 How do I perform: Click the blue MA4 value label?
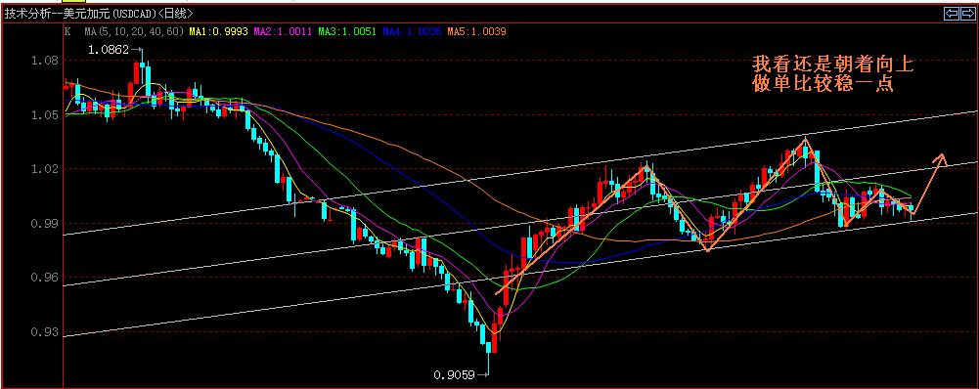pyautogui.click(x=412, y=31)
